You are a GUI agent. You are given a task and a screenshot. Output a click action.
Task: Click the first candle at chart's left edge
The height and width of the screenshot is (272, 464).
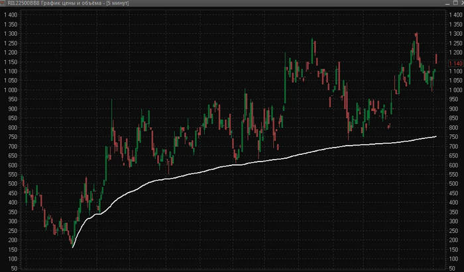22,179
